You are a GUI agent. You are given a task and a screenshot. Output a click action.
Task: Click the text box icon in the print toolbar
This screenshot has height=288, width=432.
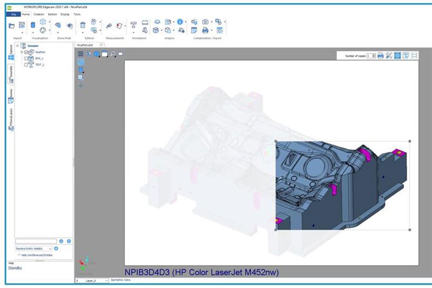(x=406, y=56)
